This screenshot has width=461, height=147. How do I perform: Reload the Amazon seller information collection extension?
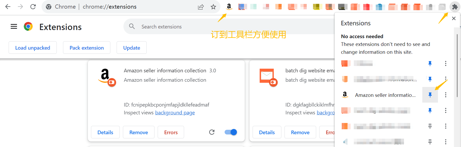212,132
